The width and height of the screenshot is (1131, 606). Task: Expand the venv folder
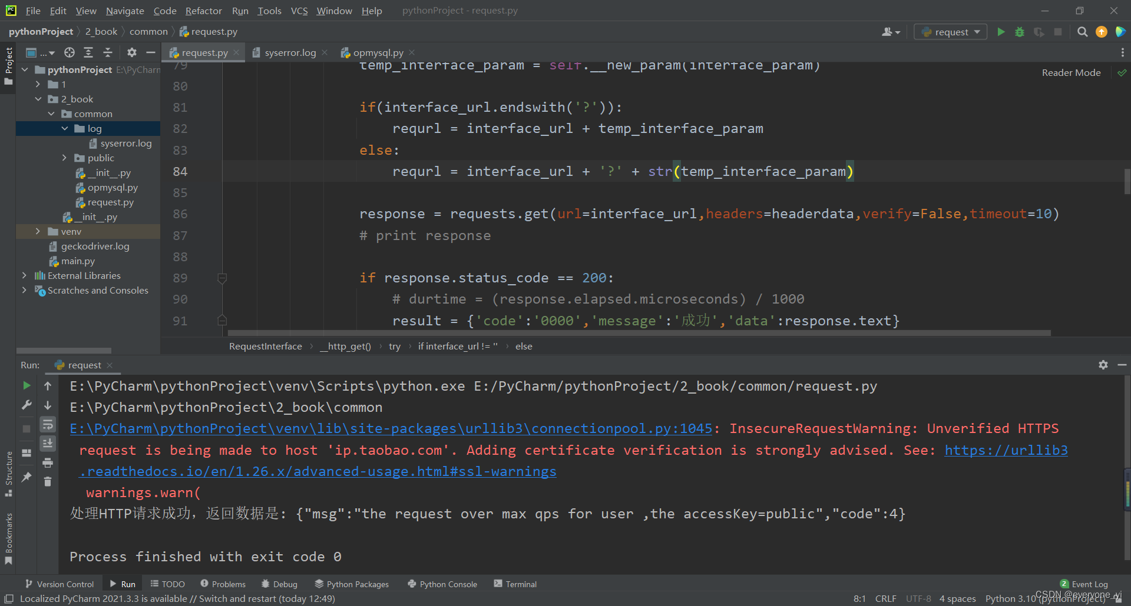38,231
